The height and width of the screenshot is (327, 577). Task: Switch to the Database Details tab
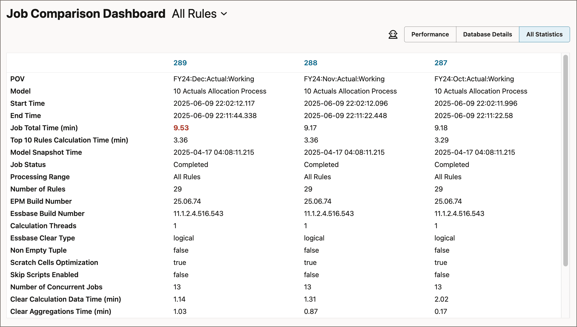(487, 34)
